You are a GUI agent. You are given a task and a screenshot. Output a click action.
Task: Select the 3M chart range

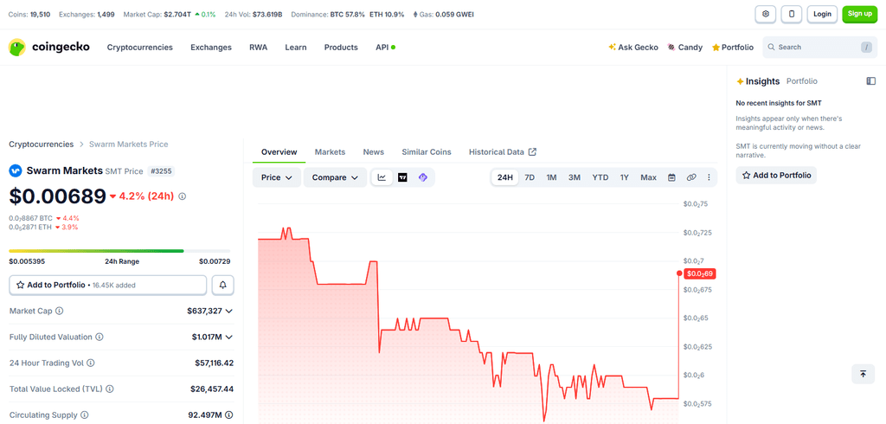pos(575,177)
